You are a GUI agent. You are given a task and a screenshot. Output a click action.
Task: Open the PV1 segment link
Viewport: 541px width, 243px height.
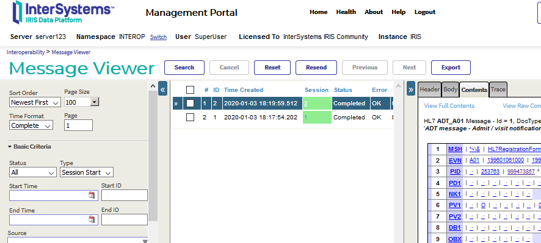(x=455, y=205)
